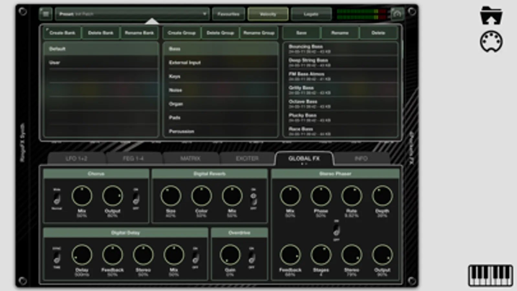Flip the Chorus Wide/Normal switch
Image resolution: width=517 pixels, height=291 pixels.
[x=57, y=199]
